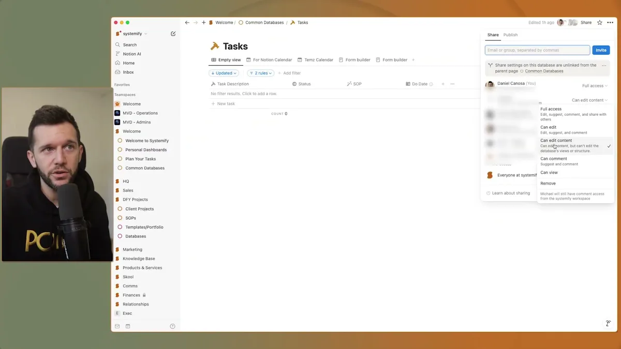The height and width of the screenshot is (349, 621).
Task: Open the Learn about sharing link
Action: point(510,193)
